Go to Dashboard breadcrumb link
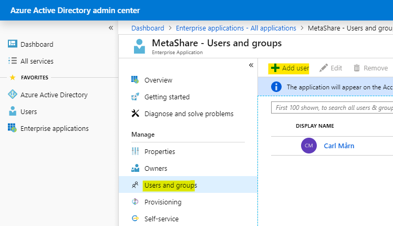Image resolution: width=393 pixels, height=226 pixels. [148, 28]
